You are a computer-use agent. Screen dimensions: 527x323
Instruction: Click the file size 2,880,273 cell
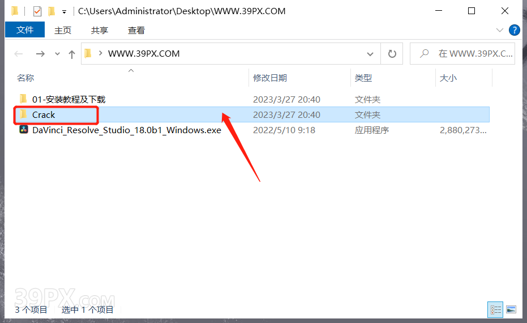(463, 130)
